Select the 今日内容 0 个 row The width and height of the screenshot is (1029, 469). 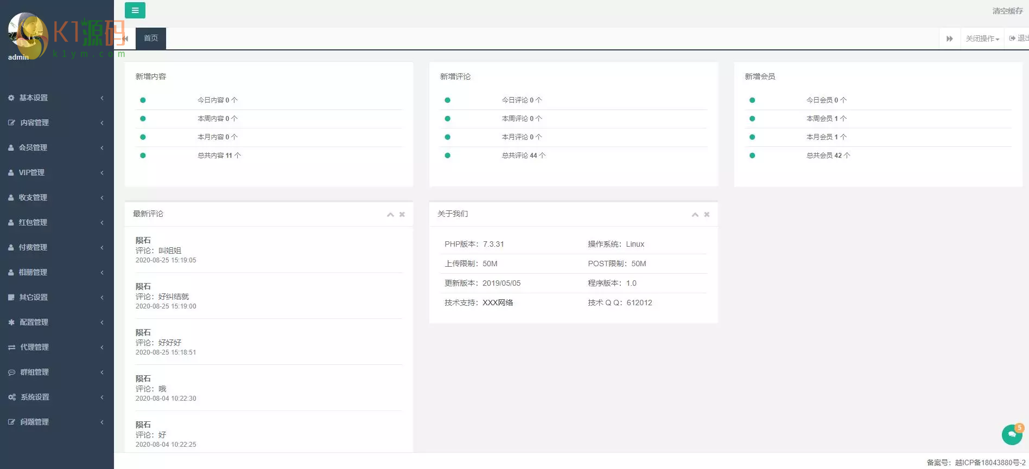269,100
